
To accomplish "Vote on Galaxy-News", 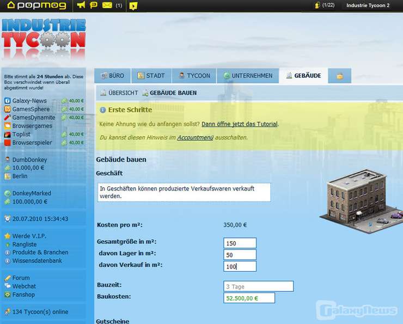I will (x=29, y=101).
